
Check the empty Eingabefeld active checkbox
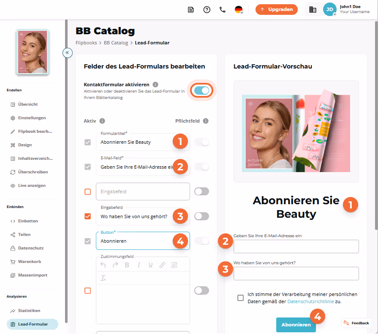pyautogui.click(x=88, y=192)
